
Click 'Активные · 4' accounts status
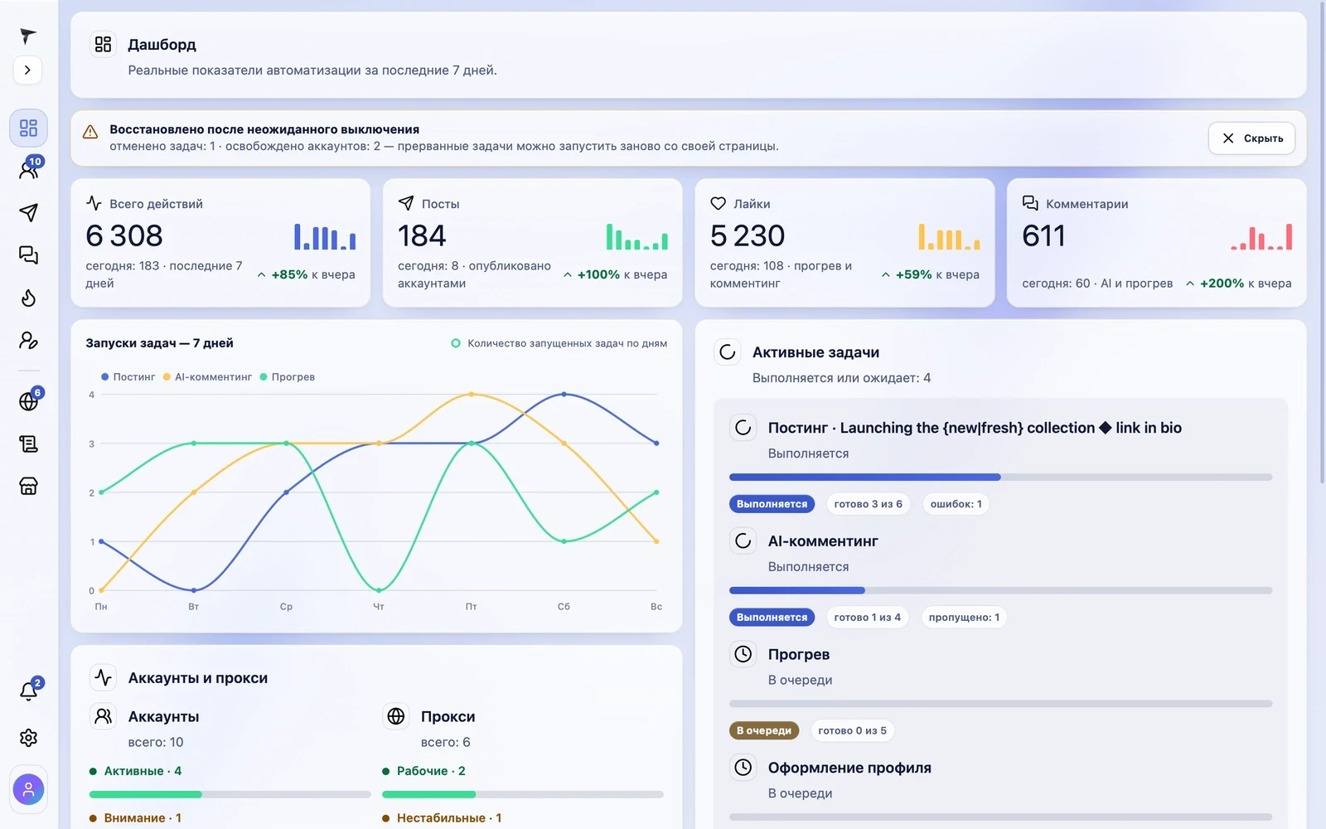coord(135,771)
